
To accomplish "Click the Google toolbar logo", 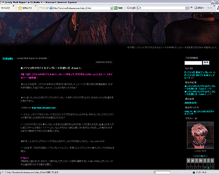I will 131,8.
